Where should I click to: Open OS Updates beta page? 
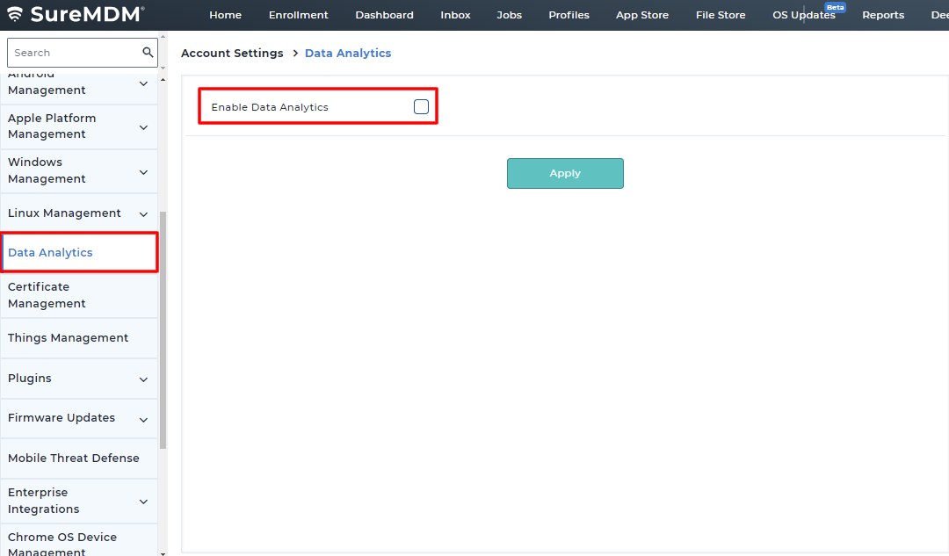click(804, 15)
